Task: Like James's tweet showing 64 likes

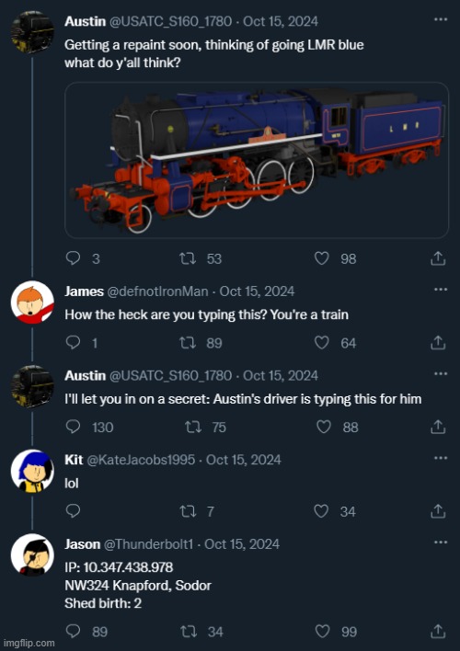Action: [x=322, y=343]
